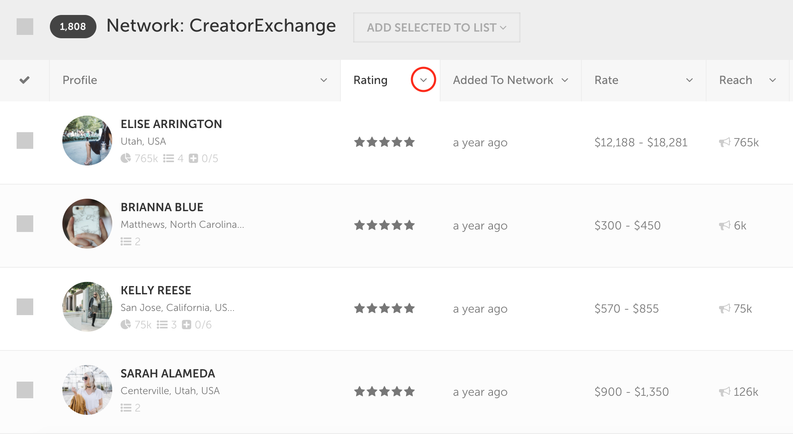Toggle the select-all checkbox beside 1,808 badge

[x=25, y=27]
